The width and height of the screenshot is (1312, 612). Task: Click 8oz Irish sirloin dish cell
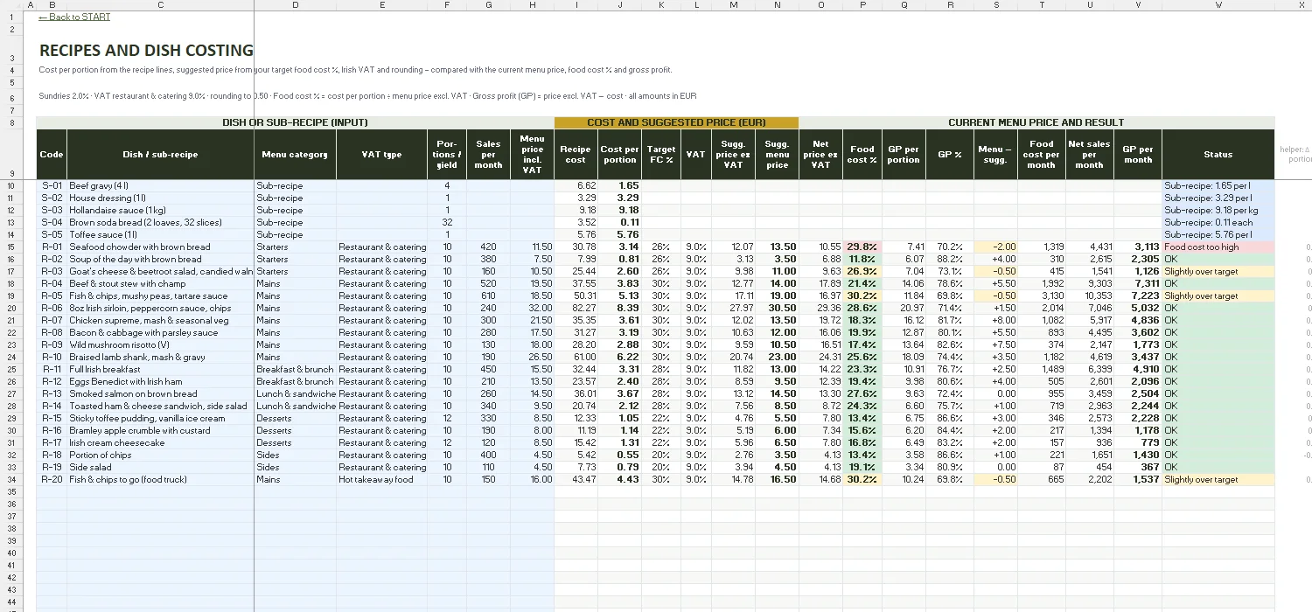(x=161, y=308)
